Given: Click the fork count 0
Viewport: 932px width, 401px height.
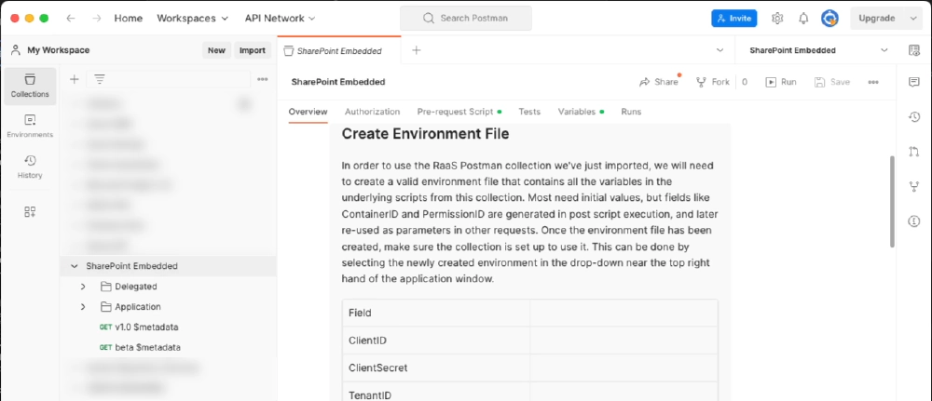Looking at the screenshot, I should pos(745,83).
